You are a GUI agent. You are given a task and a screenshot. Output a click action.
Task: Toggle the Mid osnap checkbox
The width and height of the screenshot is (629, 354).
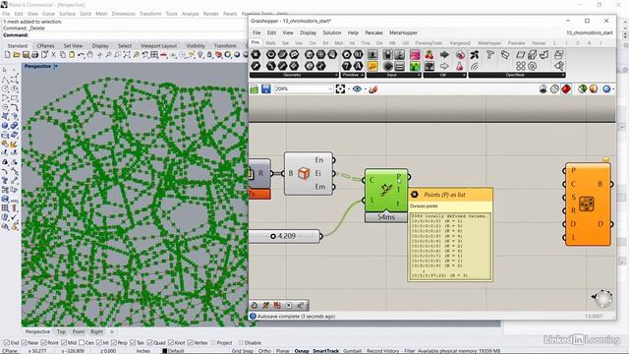coord(64,343)
